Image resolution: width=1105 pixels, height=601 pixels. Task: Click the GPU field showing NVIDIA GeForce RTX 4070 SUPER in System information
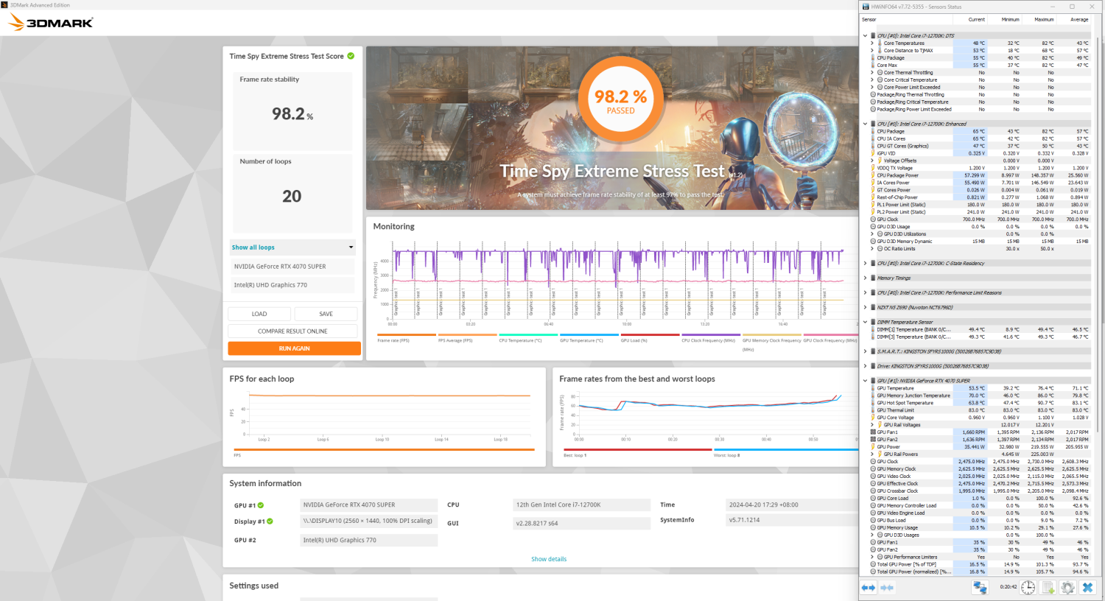tap(368, 505)
